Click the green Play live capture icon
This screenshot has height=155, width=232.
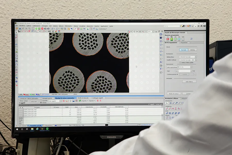36,28
